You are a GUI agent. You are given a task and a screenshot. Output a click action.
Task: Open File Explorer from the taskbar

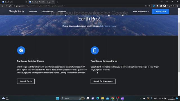103,98
